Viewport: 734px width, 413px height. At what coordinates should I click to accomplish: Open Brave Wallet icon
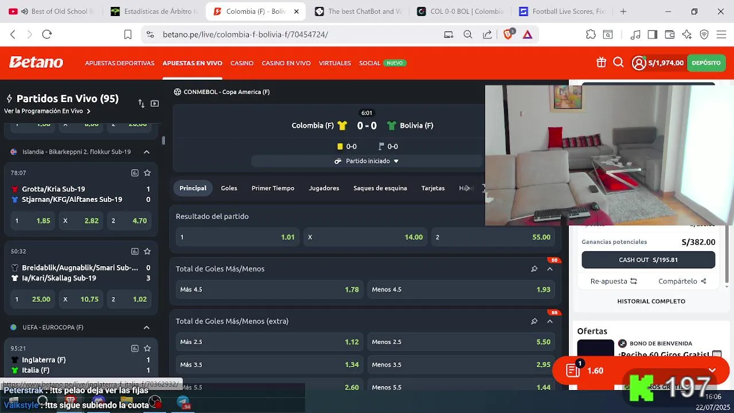click(669, 34)
